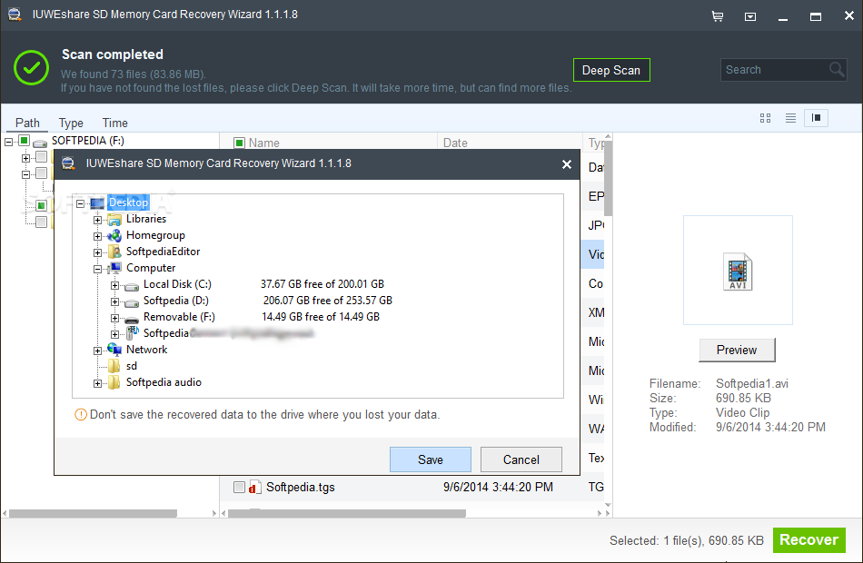Switch to detail preview pane view
The width and height of the screenshot is (863, 563).
pos(817,118)
